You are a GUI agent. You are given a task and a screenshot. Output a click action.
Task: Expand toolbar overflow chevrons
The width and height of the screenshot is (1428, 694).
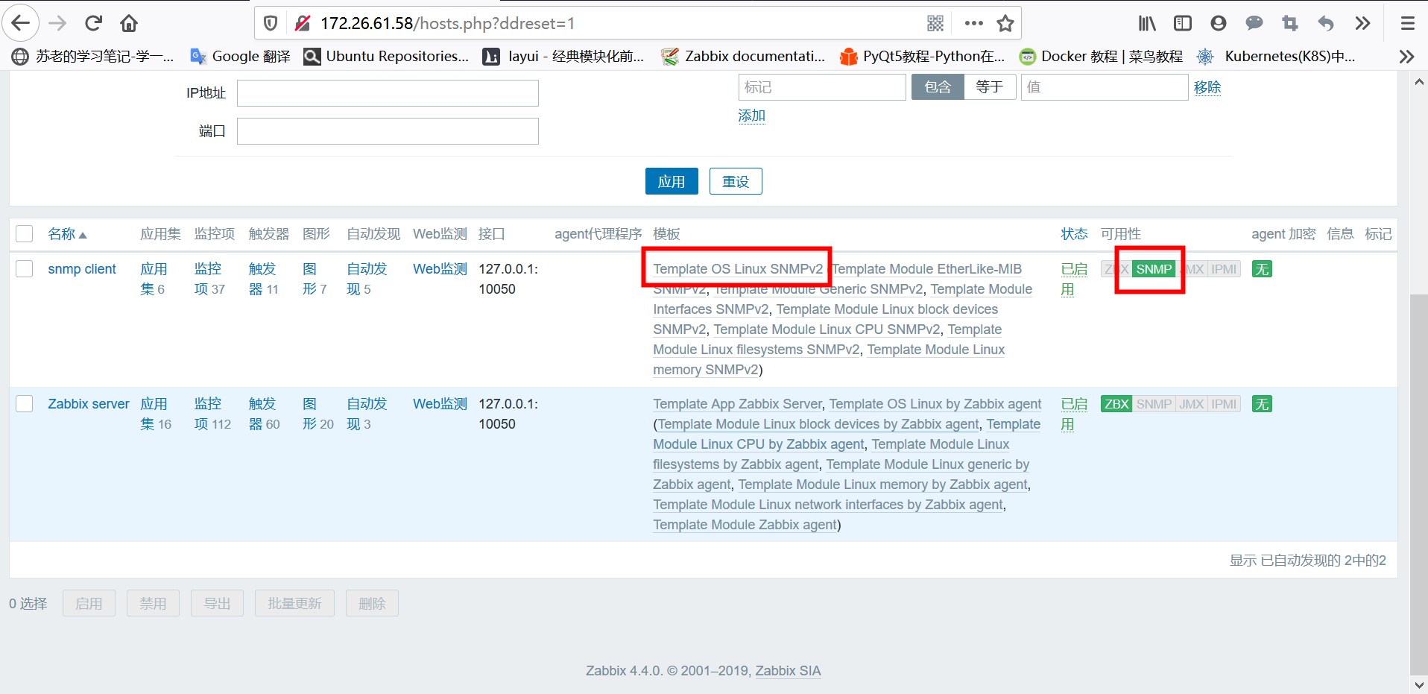[1362, 23]
